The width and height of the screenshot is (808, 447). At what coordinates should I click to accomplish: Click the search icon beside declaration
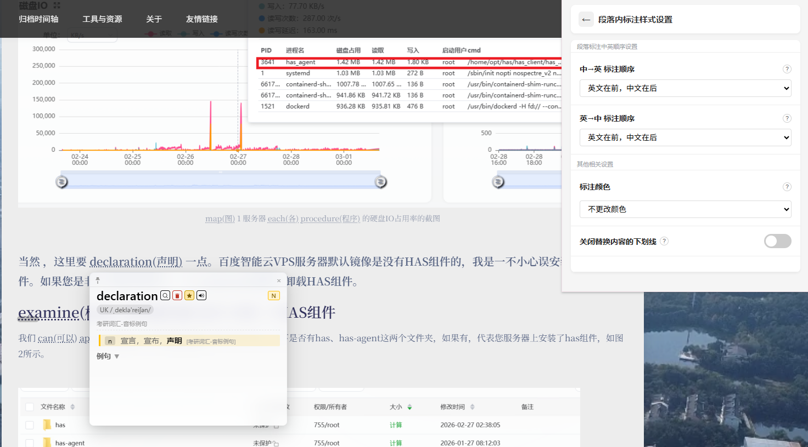pyautogui.click(x=165, y=296)
